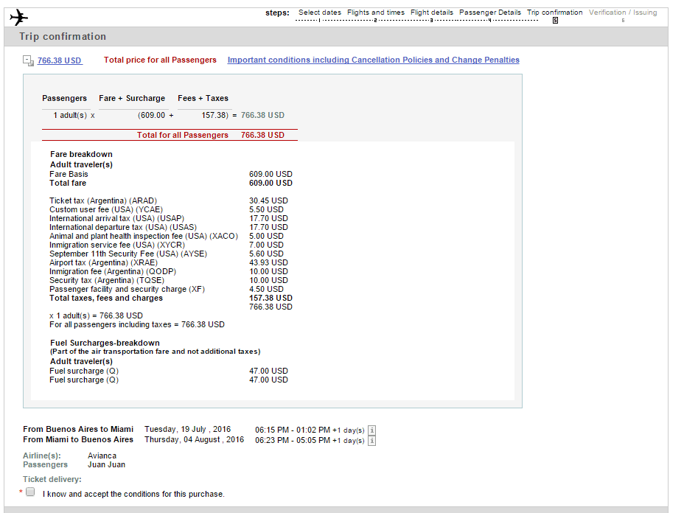Click the airplane logo icon

(x=18, y=18)
